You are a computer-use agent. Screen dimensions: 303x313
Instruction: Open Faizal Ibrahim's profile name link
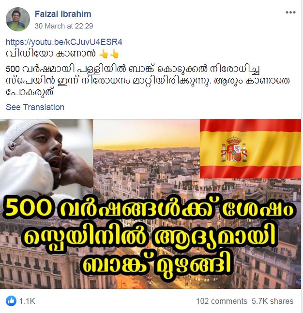(63, 14)
